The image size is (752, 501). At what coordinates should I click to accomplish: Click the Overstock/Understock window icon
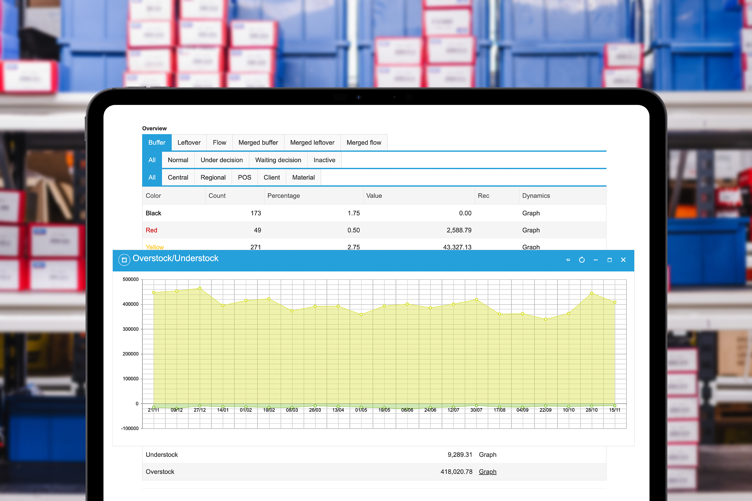tap(124, 260)
